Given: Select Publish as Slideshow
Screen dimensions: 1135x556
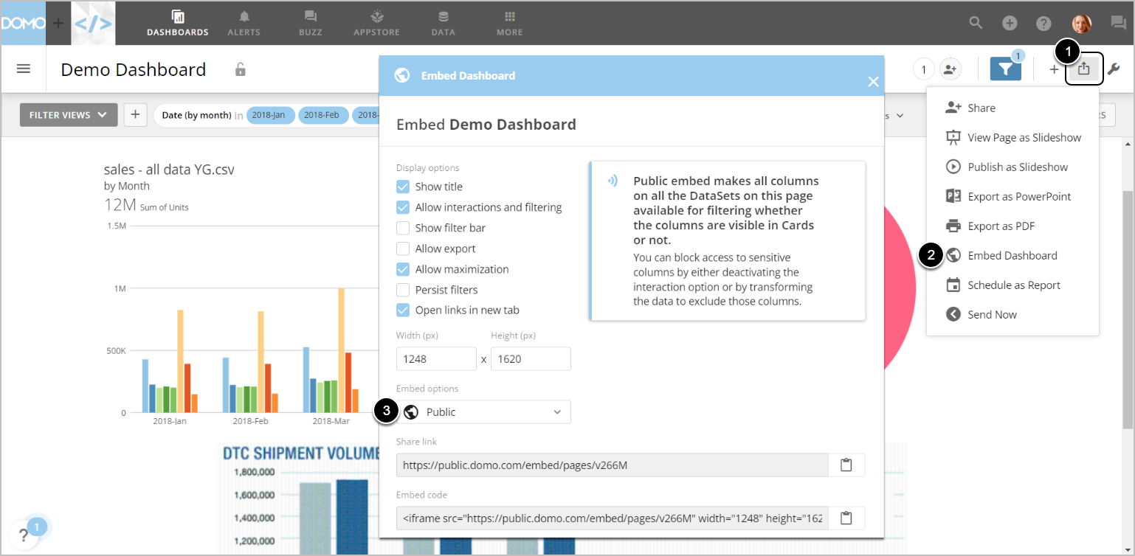Looking at the screenshot, I should point(1012,167).
